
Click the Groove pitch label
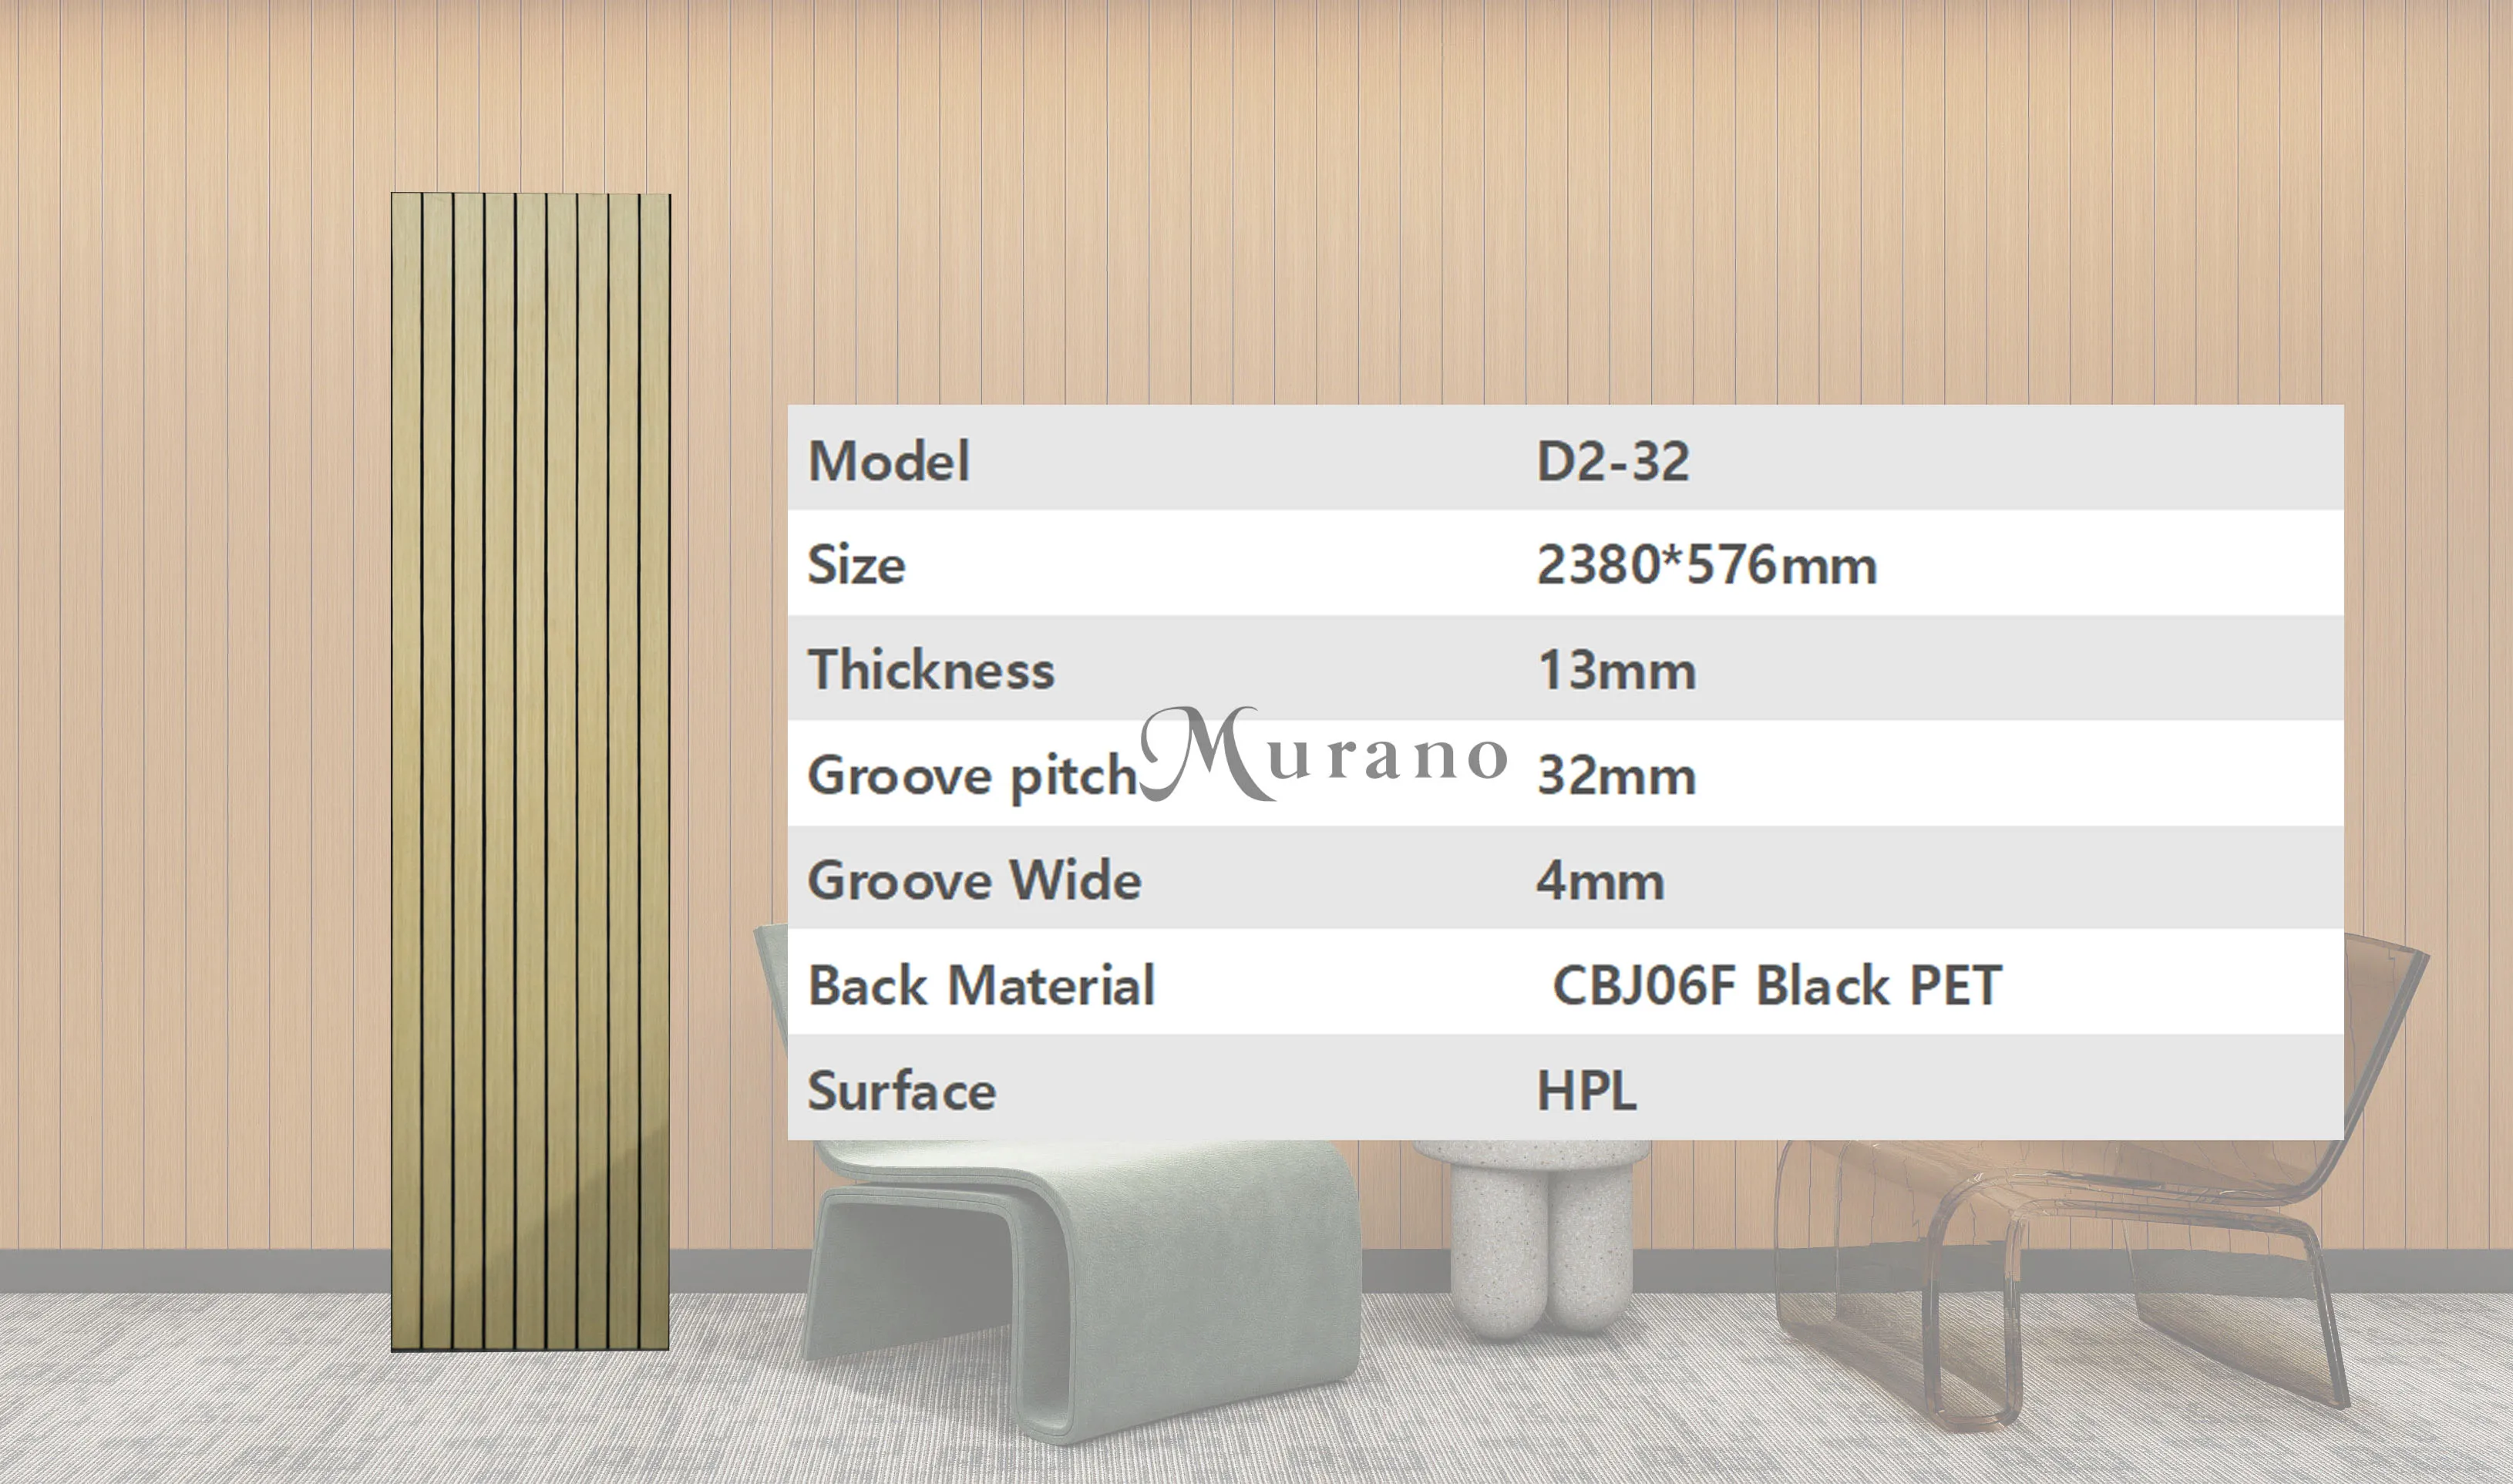[971, 776]
